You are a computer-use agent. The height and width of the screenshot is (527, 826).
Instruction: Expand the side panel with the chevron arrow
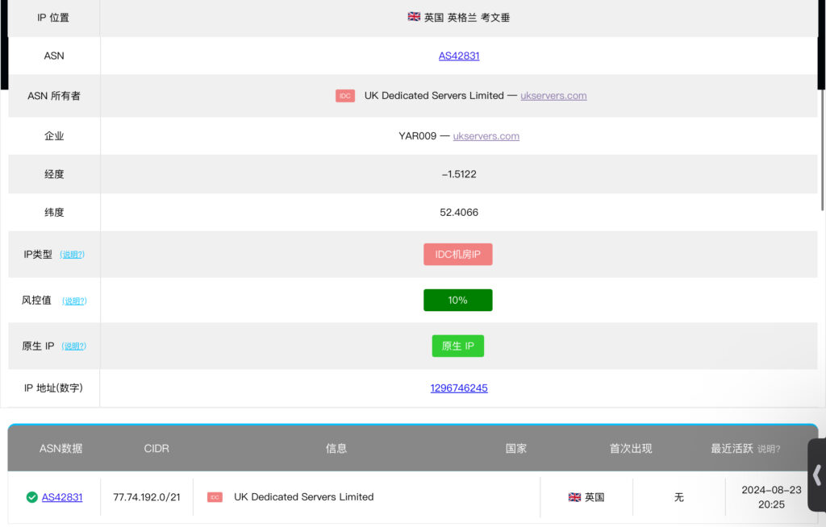coord(816,475)
